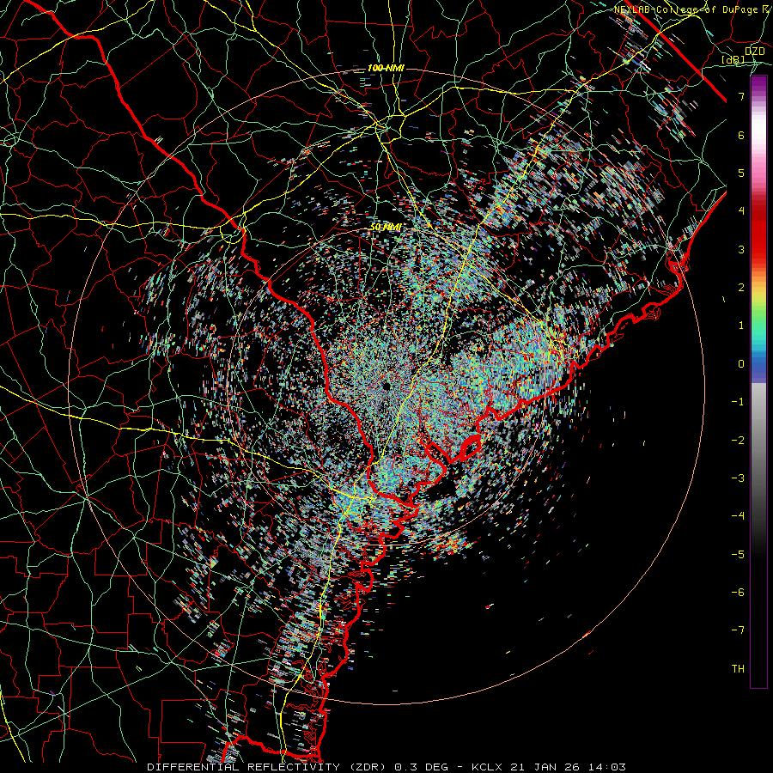This screenshot has width=773, height=773.
Task: Click the "50 NMI" range ring label
Action: pyautogui.click(x=386, y=228)
